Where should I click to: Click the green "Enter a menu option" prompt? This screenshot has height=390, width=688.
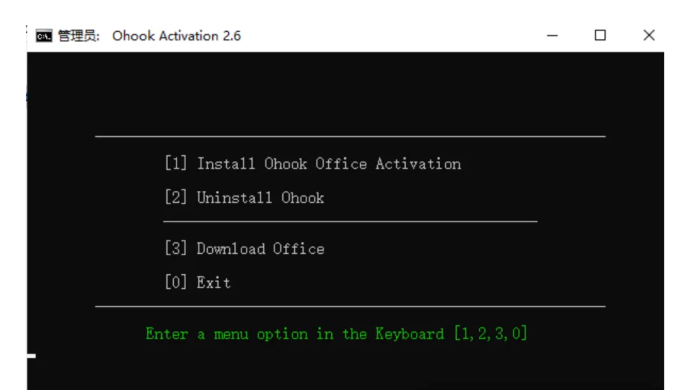click(x=294, y=333)
